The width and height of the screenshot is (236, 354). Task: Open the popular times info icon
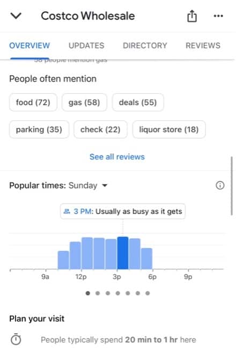pyautogui.click(x=220, y=186)
